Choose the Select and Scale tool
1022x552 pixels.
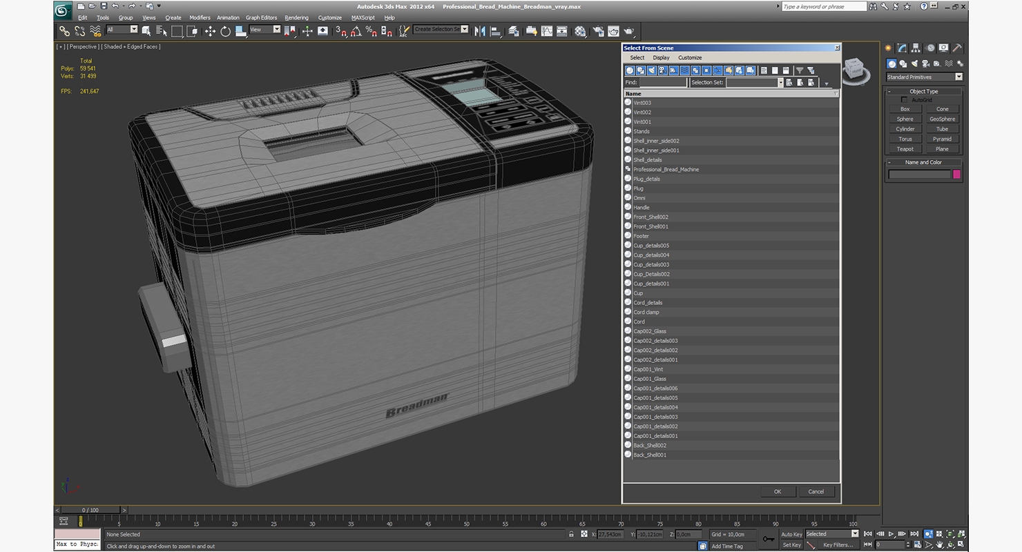(240, 31)
